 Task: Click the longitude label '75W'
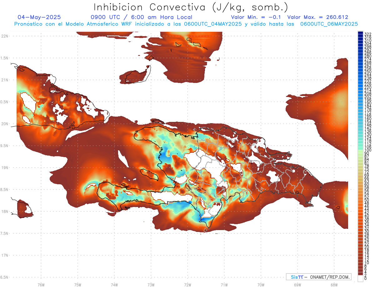[x=78, y=285]
